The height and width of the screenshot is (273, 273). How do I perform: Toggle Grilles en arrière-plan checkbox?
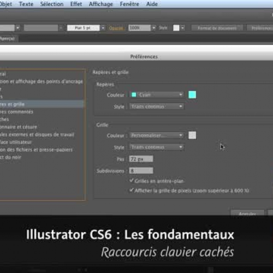coord(132,181)
